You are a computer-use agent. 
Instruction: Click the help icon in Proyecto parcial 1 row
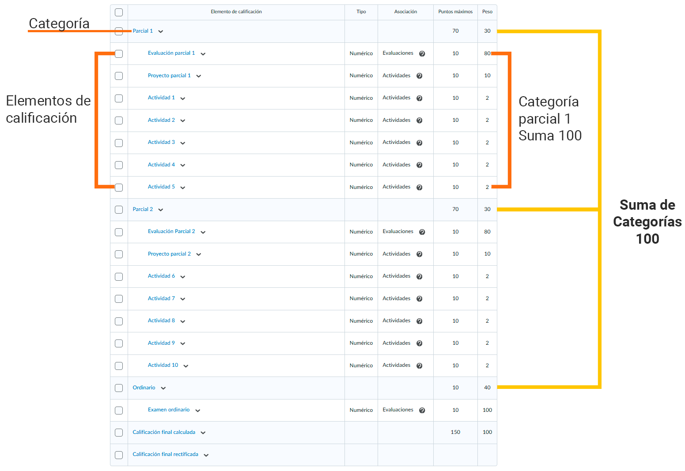(419, 76)
